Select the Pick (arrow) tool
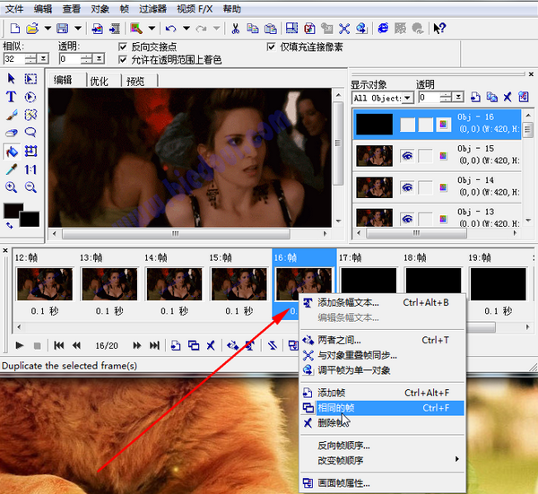This screenshot has height=494, width=538. click(12, 79)
